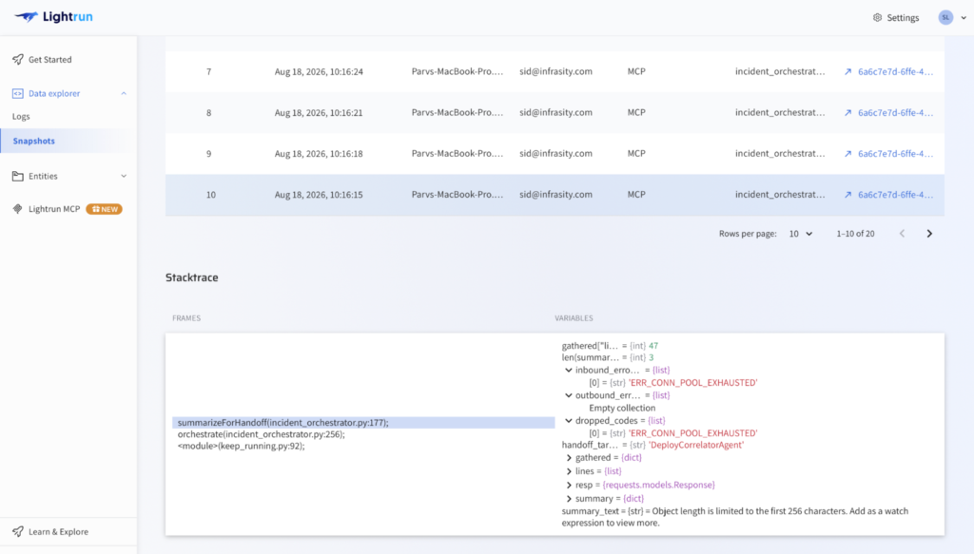Click the Entities folder icon
974x554 pixels.
[x=17, y=176]
